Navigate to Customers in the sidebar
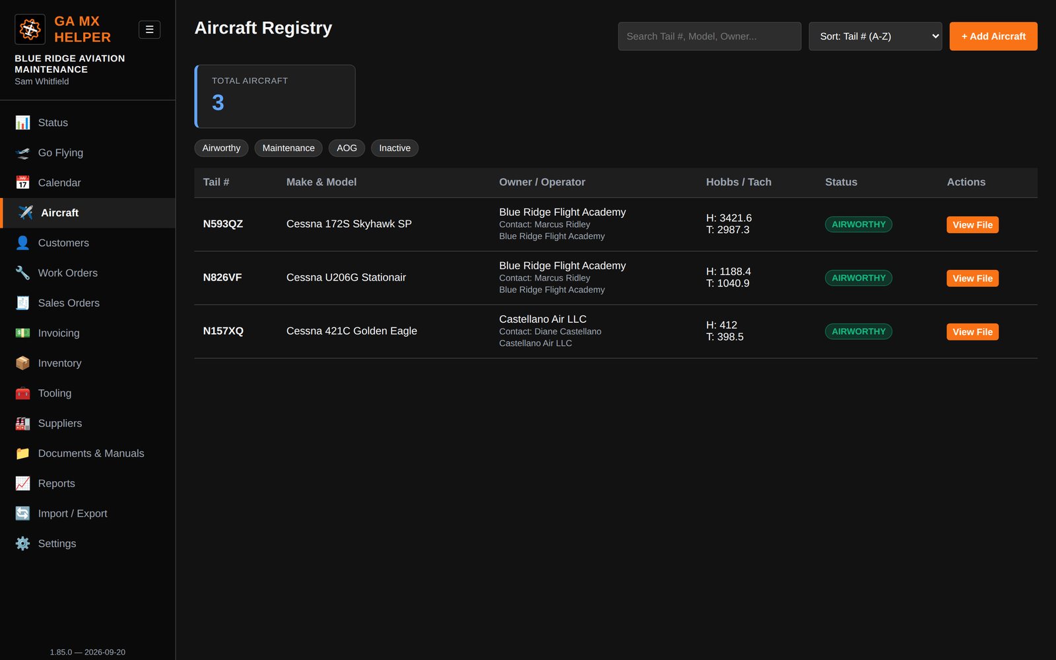This screenshot has height=660, width=1056. pyautogui.click(x=63, y=243)
